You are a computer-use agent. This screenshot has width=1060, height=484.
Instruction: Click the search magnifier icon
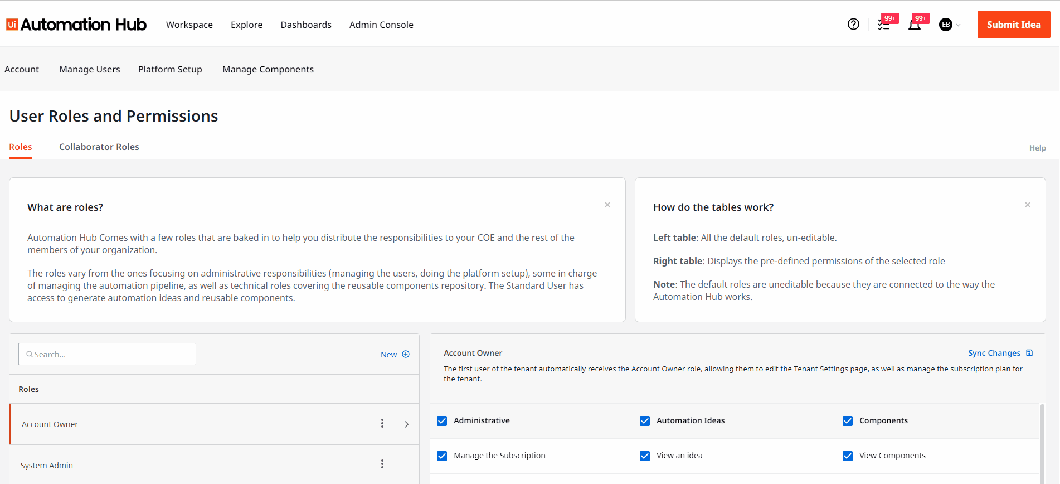tap(30, 354)
